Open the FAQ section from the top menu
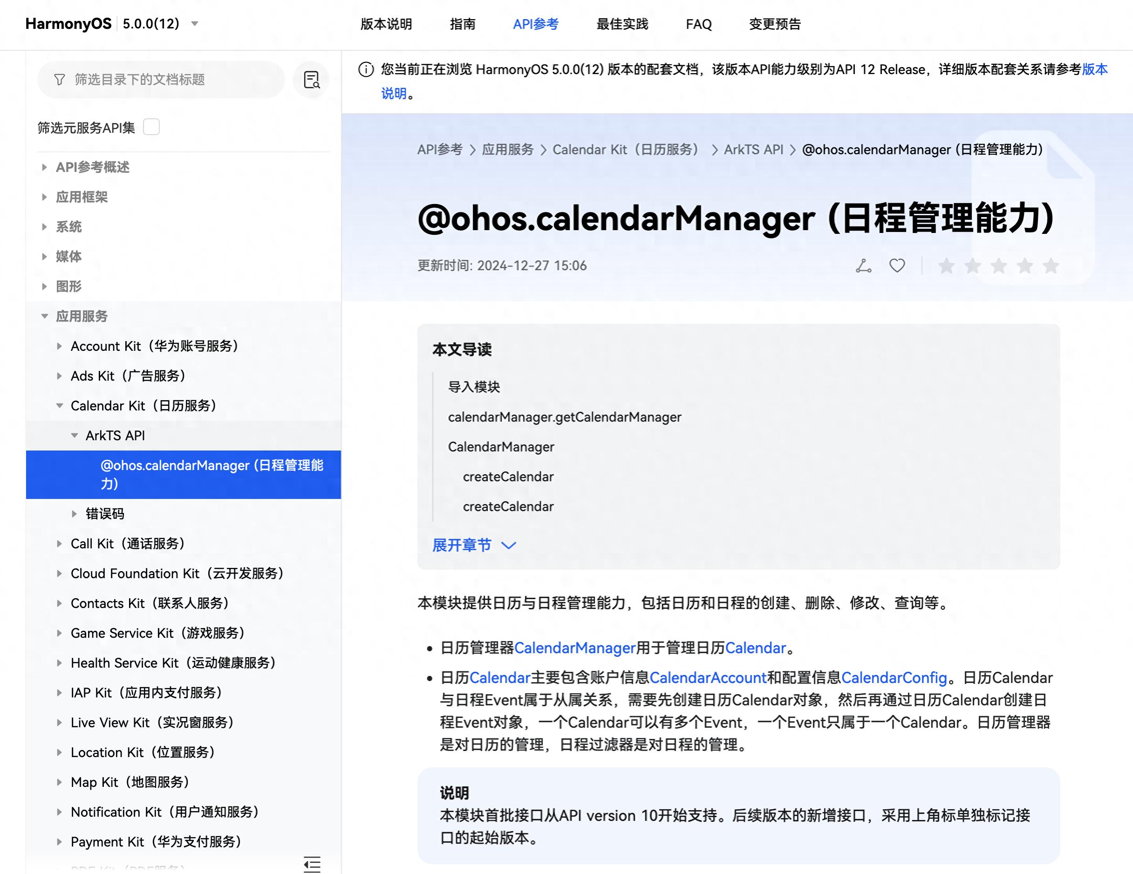Viewport: 1133px width, 874px height. (x=698, y=24)
